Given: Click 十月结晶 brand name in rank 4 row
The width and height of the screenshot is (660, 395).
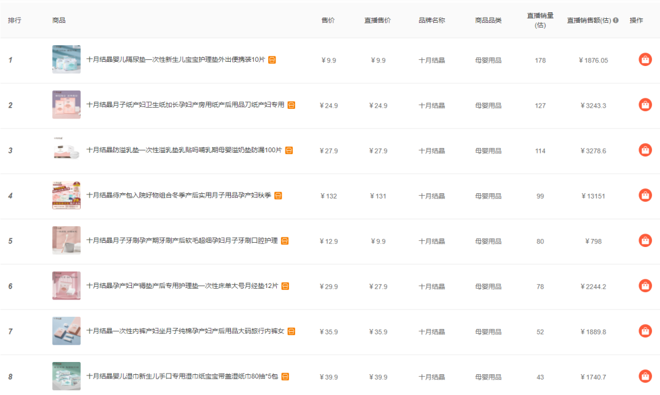Looking at the screenshot, I should click(x=431, y=196).
